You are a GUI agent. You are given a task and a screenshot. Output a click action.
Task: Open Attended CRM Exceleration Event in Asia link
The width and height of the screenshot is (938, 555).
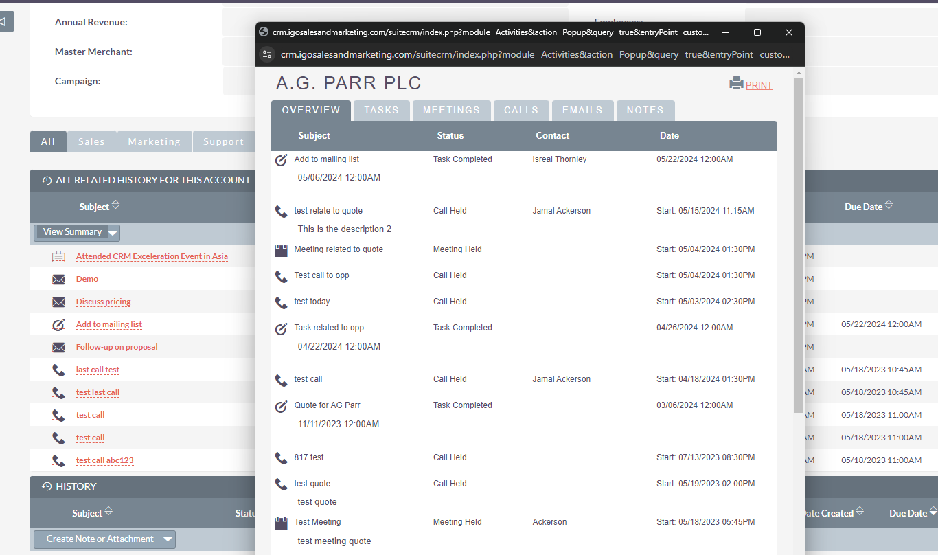[x=152, y=256]
